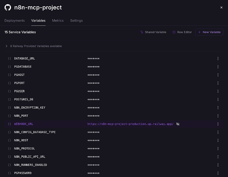The height and width of the screenshot is (177, 228).
Task: Open options menu for PGDATABASE
Action: coord(218,67)
